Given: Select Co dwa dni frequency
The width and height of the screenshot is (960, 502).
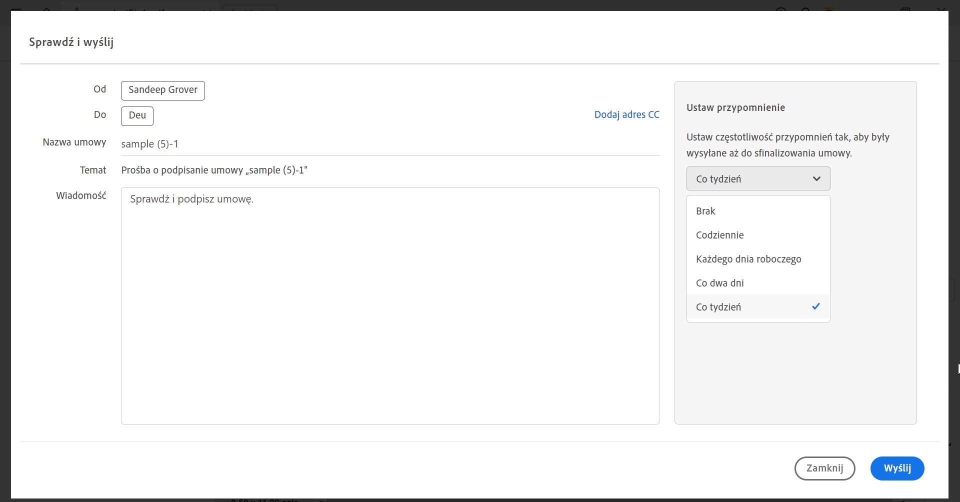Looking at the screenshot, I should tap(719, 283).
